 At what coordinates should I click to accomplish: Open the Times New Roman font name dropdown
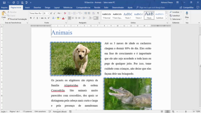click(42, 13)
